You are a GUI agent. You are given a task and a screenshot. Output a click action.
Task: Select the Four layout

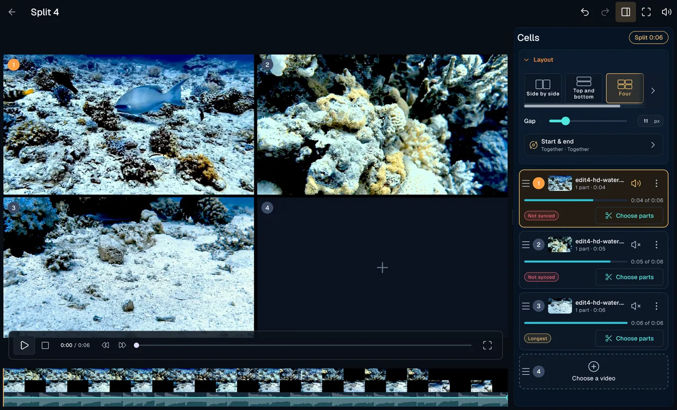coord(625,88)
